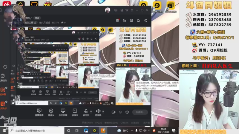Viewport: 239px width, 134px height.
Task: Open the blue browser icon on taskbar
Action: (x=86, y=130)
